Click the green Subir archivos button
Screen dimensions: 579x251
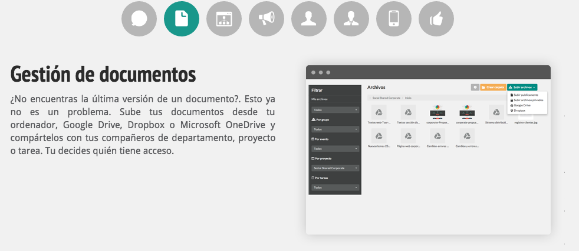pos(522,87)
